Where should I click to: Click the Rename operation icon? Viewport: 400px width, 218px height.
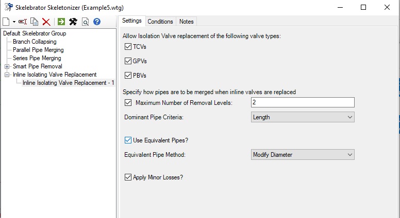click(22, 22)
